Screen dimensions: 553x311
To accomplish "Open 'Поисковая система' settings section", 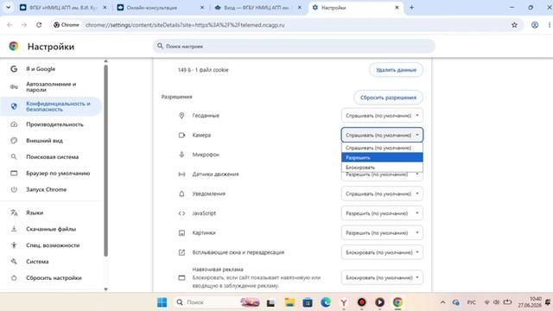I will 51,157.
